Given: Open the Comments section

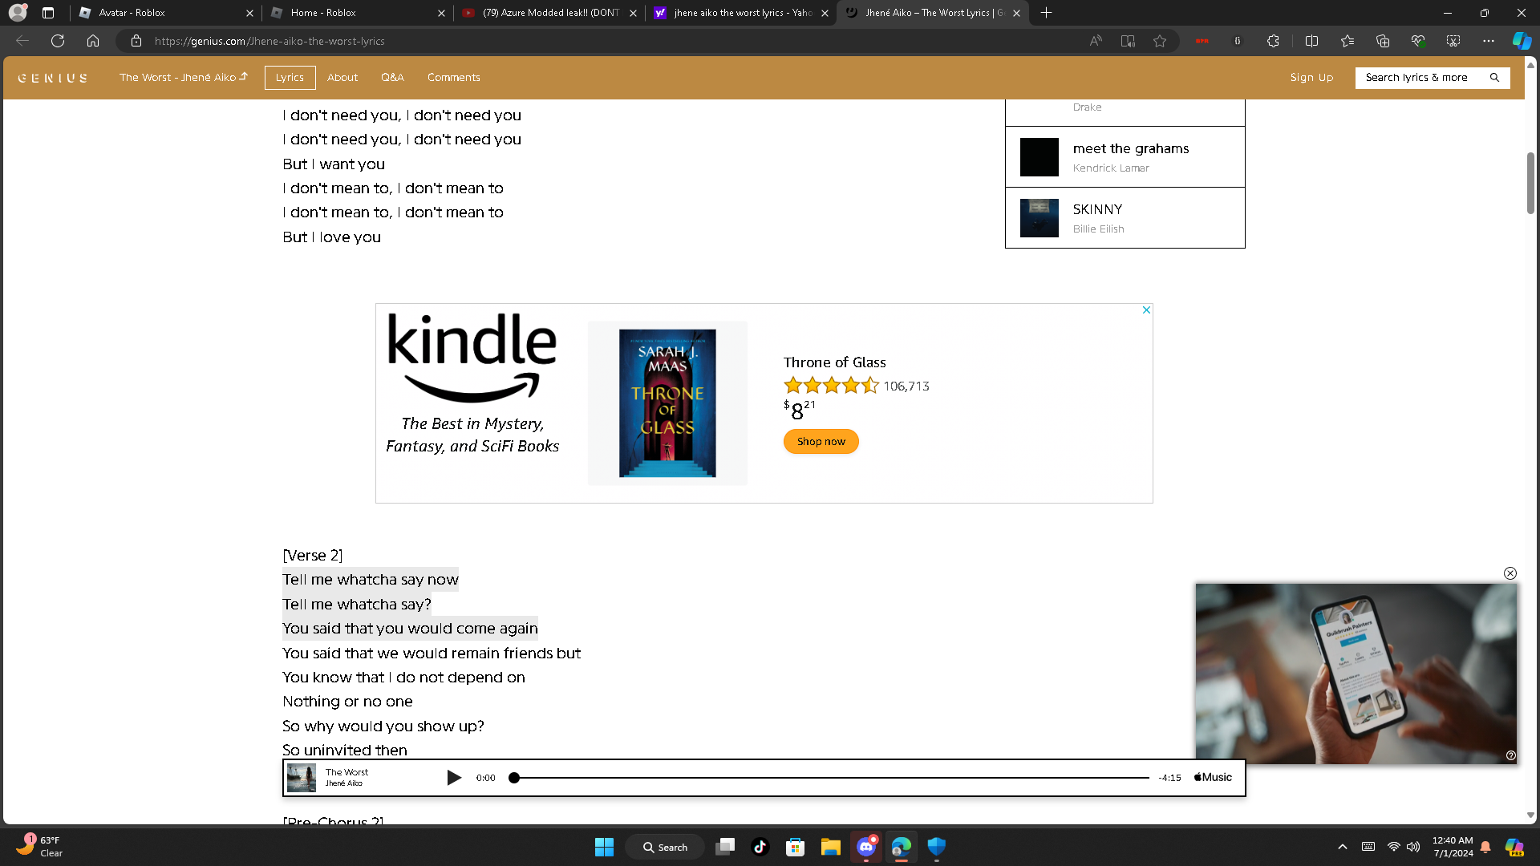Looking at the screenshot, I should (x=454, y=78).
